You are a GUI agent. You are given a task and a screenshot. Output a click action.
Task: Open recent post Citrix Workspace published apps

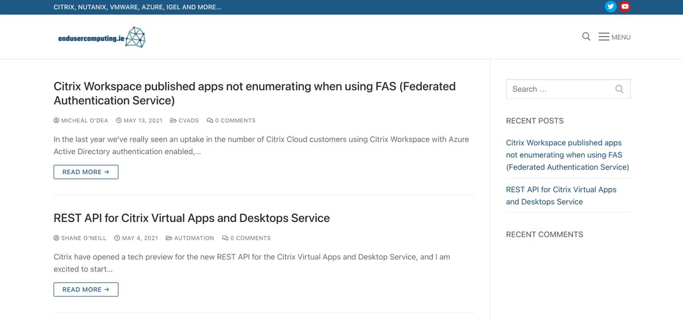pyautogui.click(x=567, y=155)
